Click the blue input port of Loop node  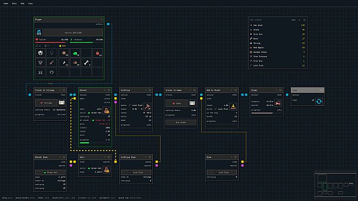(x=287, y=95)
